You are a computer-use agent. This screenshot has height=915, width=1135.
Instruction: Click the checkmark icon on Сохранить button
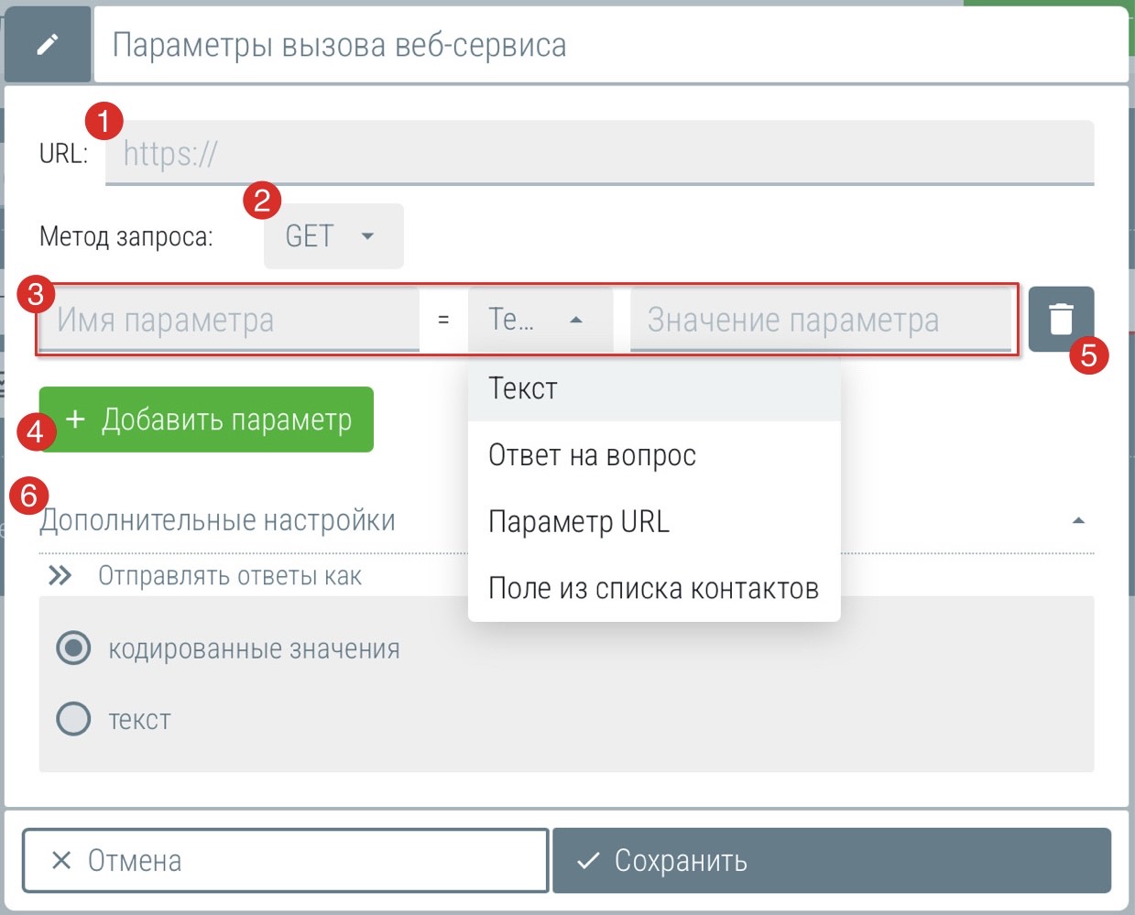(588, 860)
